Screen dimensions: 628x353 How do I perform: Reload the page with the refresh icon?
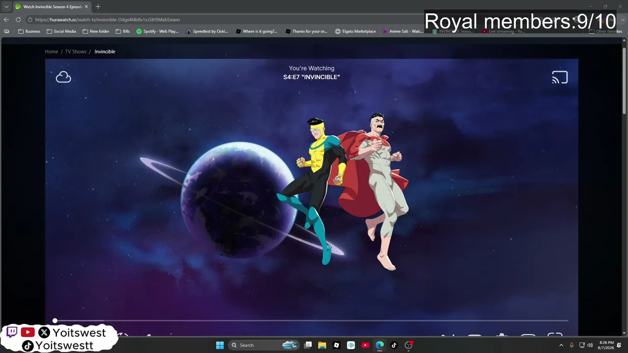point(18,20)
